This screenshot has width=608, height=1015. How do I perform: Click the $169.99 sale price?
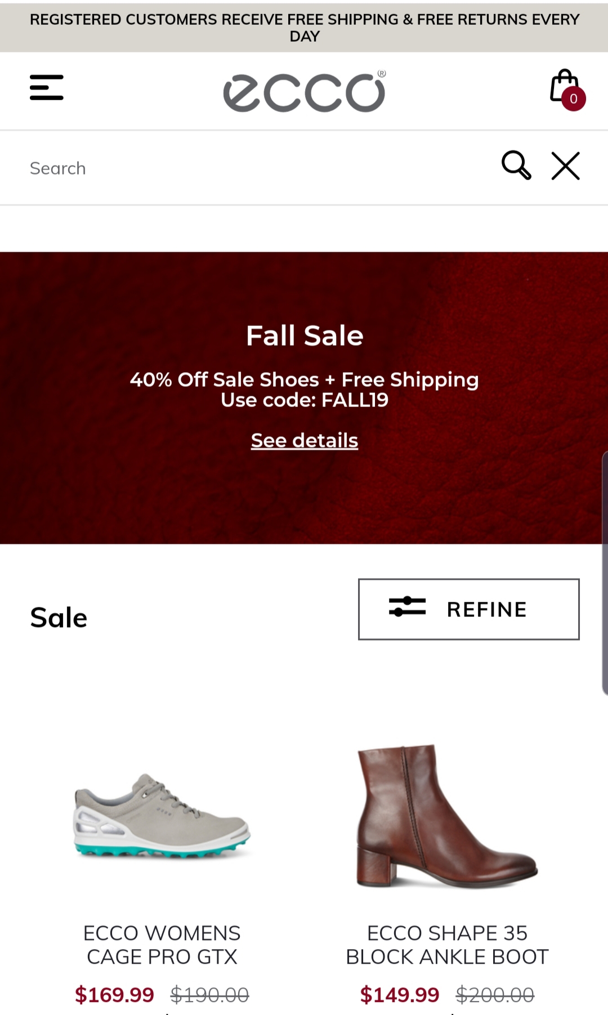(115, 995)
